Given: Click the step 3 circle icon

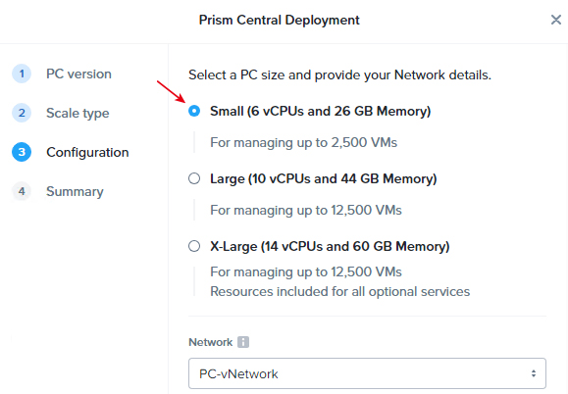Looking at the screenshot, I should click(22, 152).
